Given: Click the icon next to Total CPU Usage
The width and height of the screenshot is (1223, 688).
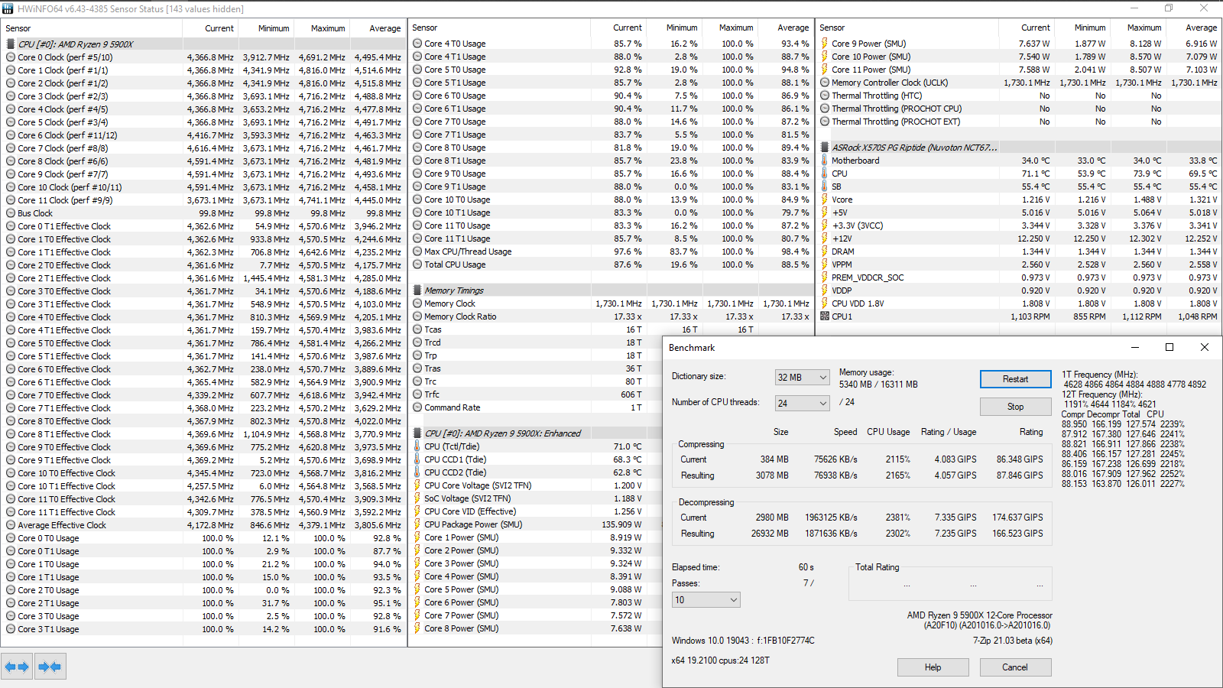Looking at the screenshot, I should [417, 264].
